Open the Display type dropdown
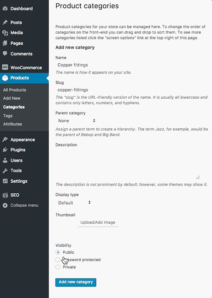 pos(74,203)
